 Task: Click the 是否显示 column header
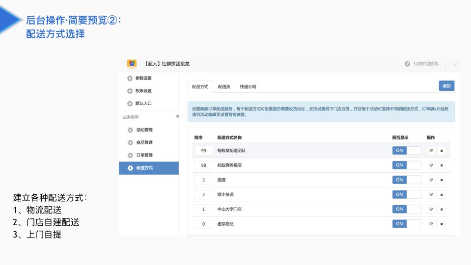coord(400,138)
